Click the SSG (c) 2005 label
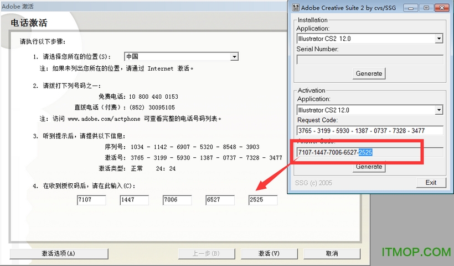 313,183
